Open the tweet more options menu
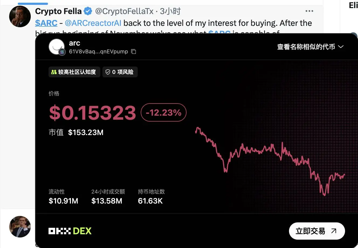Image resolution: width=358 pixels, height=248 pixels. 309,11
